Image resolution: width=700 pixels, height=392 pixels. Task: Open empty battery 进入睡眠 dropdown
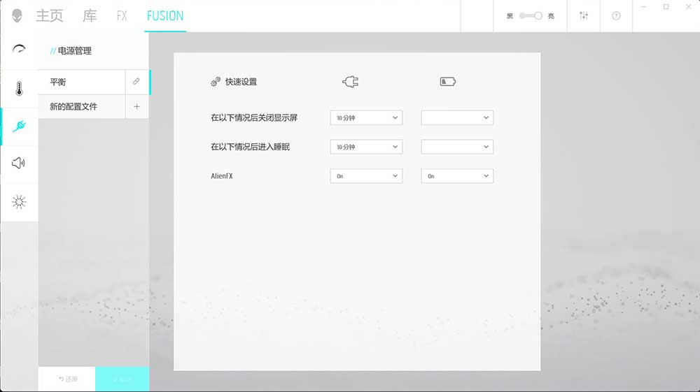coord(457,147)
